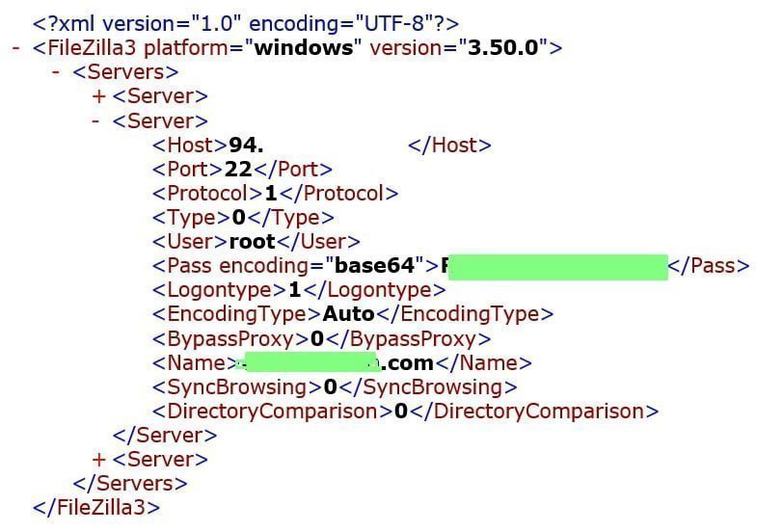Screen dimensions: 783x532
Task: Click the Host value starting with 94.
Action: pos(247,146)
